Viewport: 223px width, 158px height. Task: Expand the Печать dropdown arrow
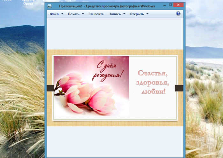(83, 14)
